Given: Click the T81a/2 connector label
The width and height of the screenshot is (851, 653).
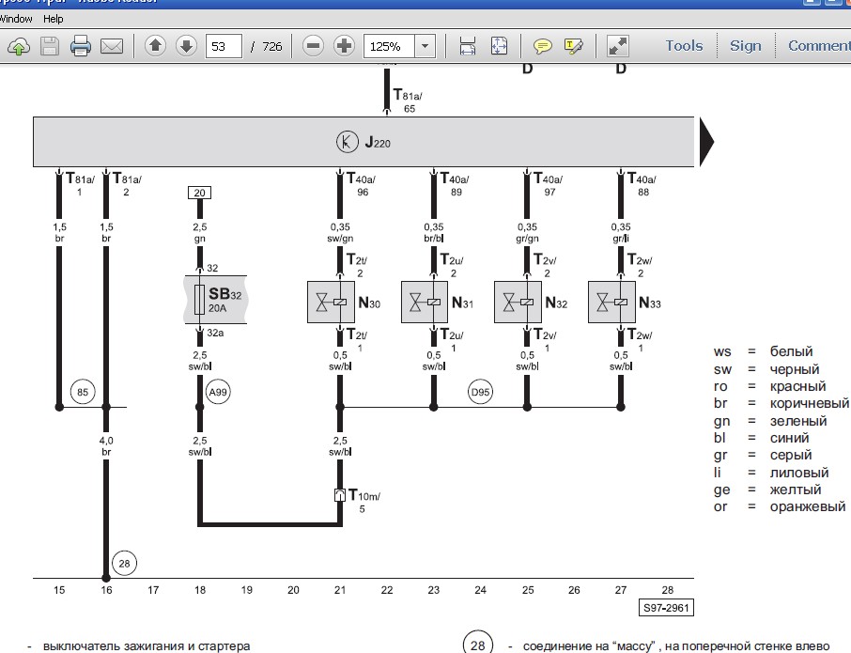Looking at the screenshot, I should pyautogui.click(x=127, y=184).
